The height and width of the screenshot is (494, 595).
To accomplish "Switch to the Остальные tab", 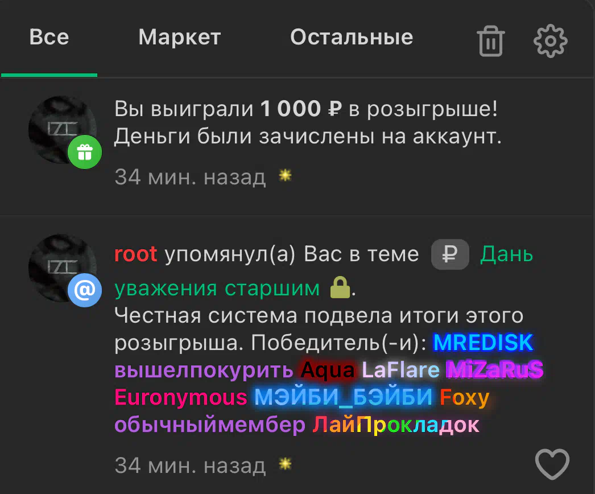I will point(352,37).
